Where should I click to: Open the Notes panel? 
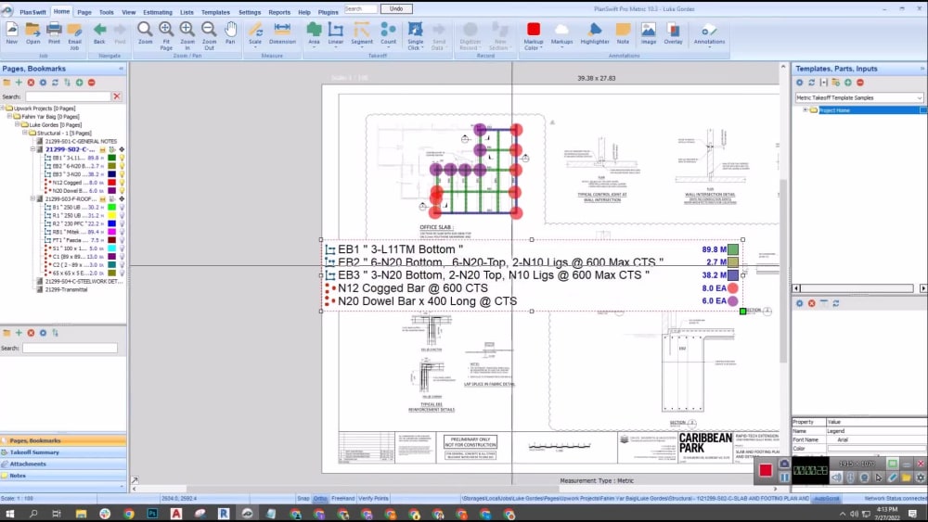63,476
